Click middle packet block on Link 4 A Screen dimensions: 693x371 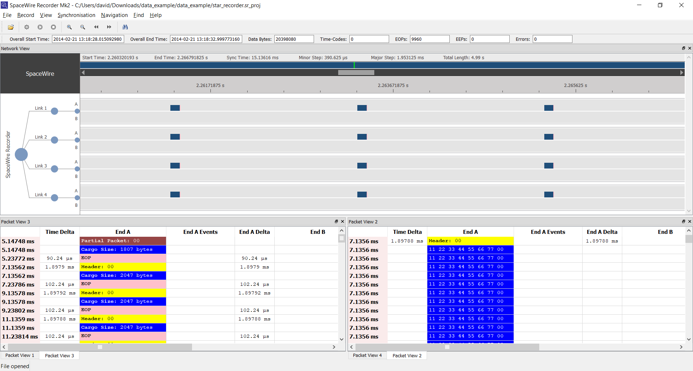point(362,195)
